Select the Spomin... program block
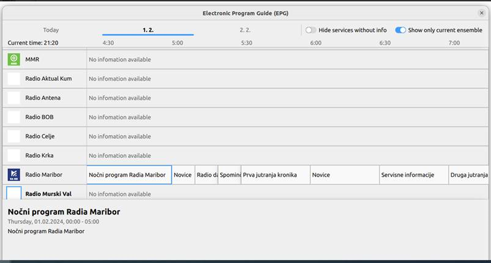This screenshot has width=491, height=263. pos(229,175)
